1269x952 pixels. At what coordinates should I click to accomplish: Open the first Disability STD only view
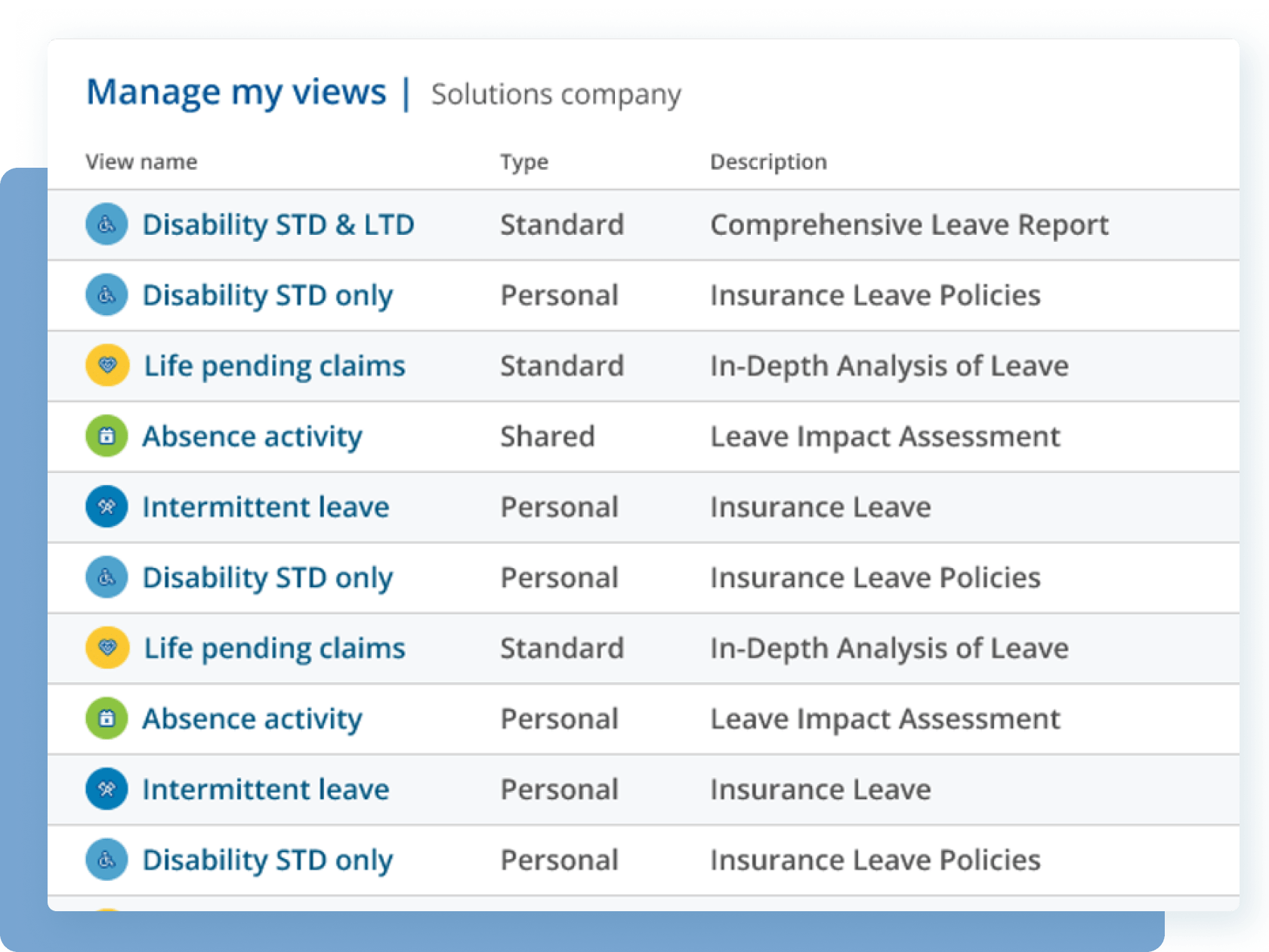268,295
